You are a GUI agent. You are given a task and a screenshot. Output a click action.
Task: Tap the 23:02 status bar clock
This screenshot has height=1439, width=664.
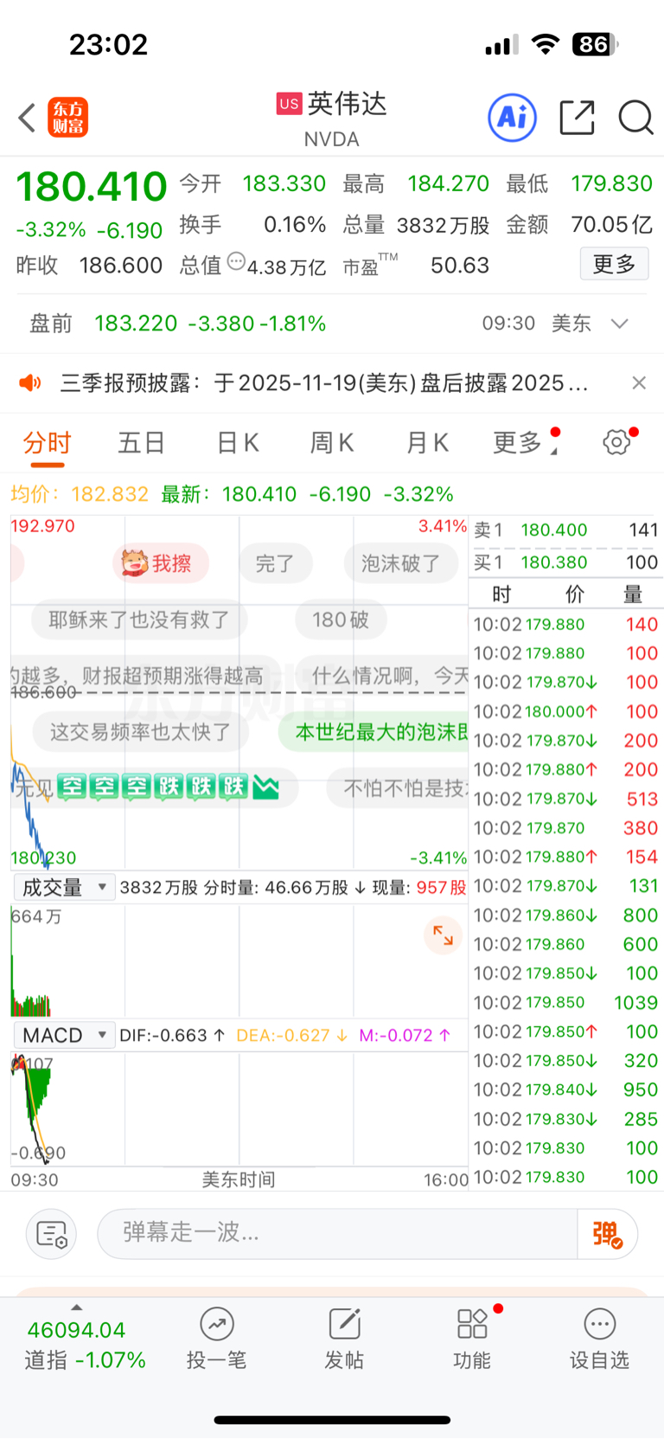(108, 44)
